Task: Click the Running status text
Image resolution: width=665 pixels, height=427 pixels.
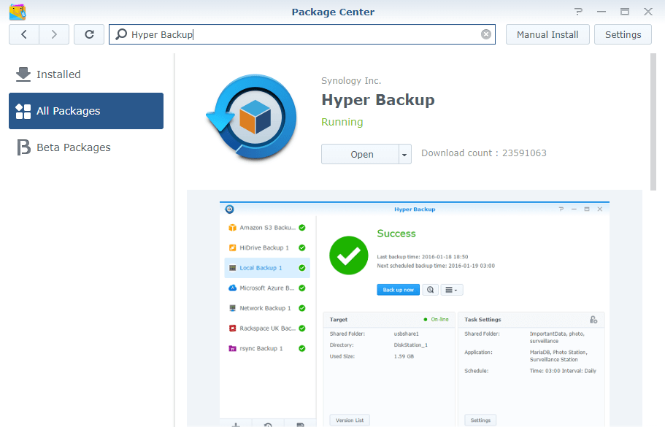Action: coord(342,122)
